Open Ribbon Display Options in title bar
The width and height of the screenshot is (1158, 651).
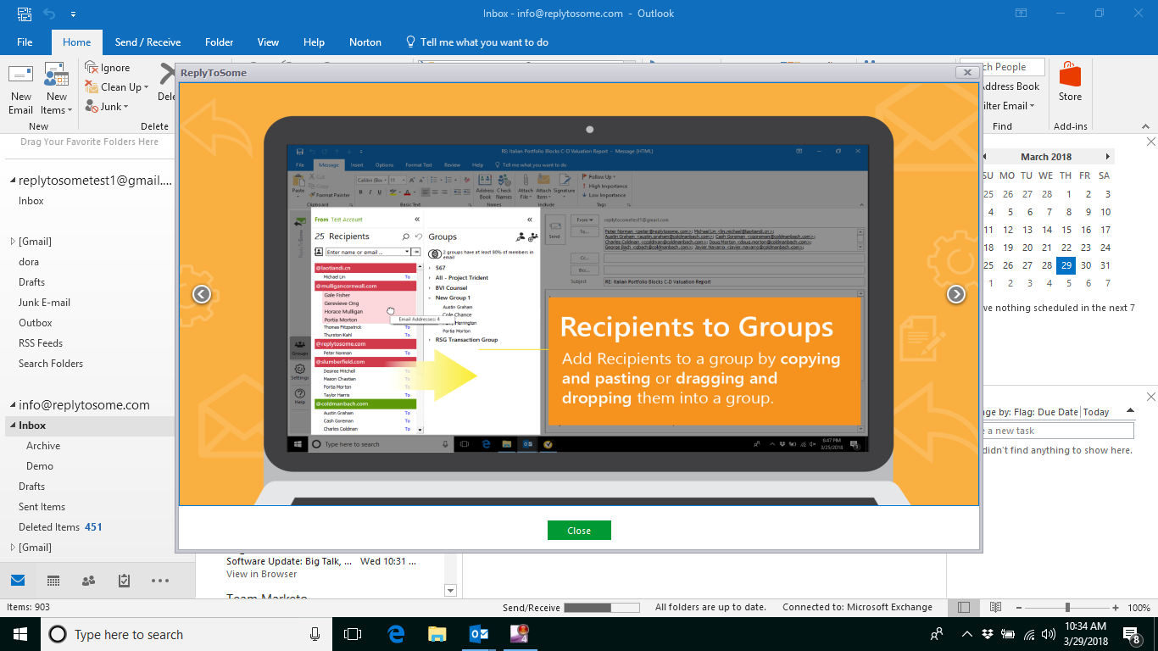pyautogui.click(x=1021, y=13)
